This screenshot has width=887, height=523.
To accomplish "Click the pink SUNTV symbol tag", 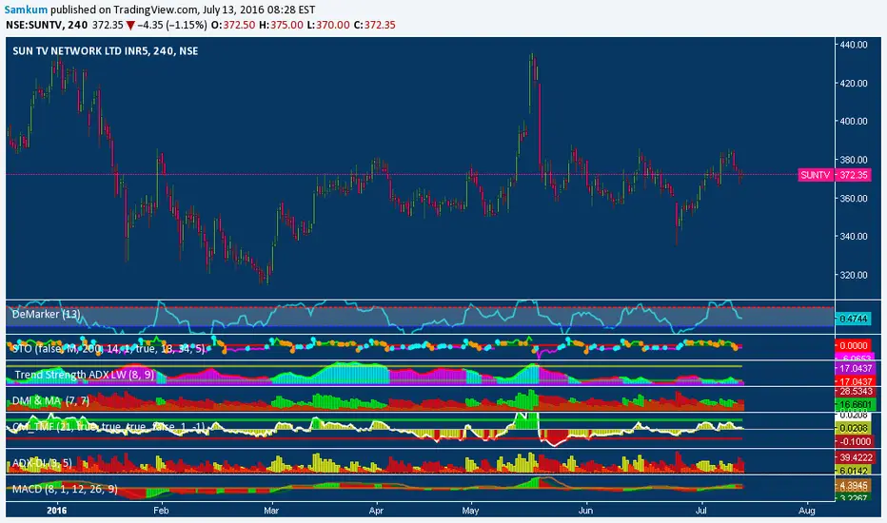I will 816,175.
